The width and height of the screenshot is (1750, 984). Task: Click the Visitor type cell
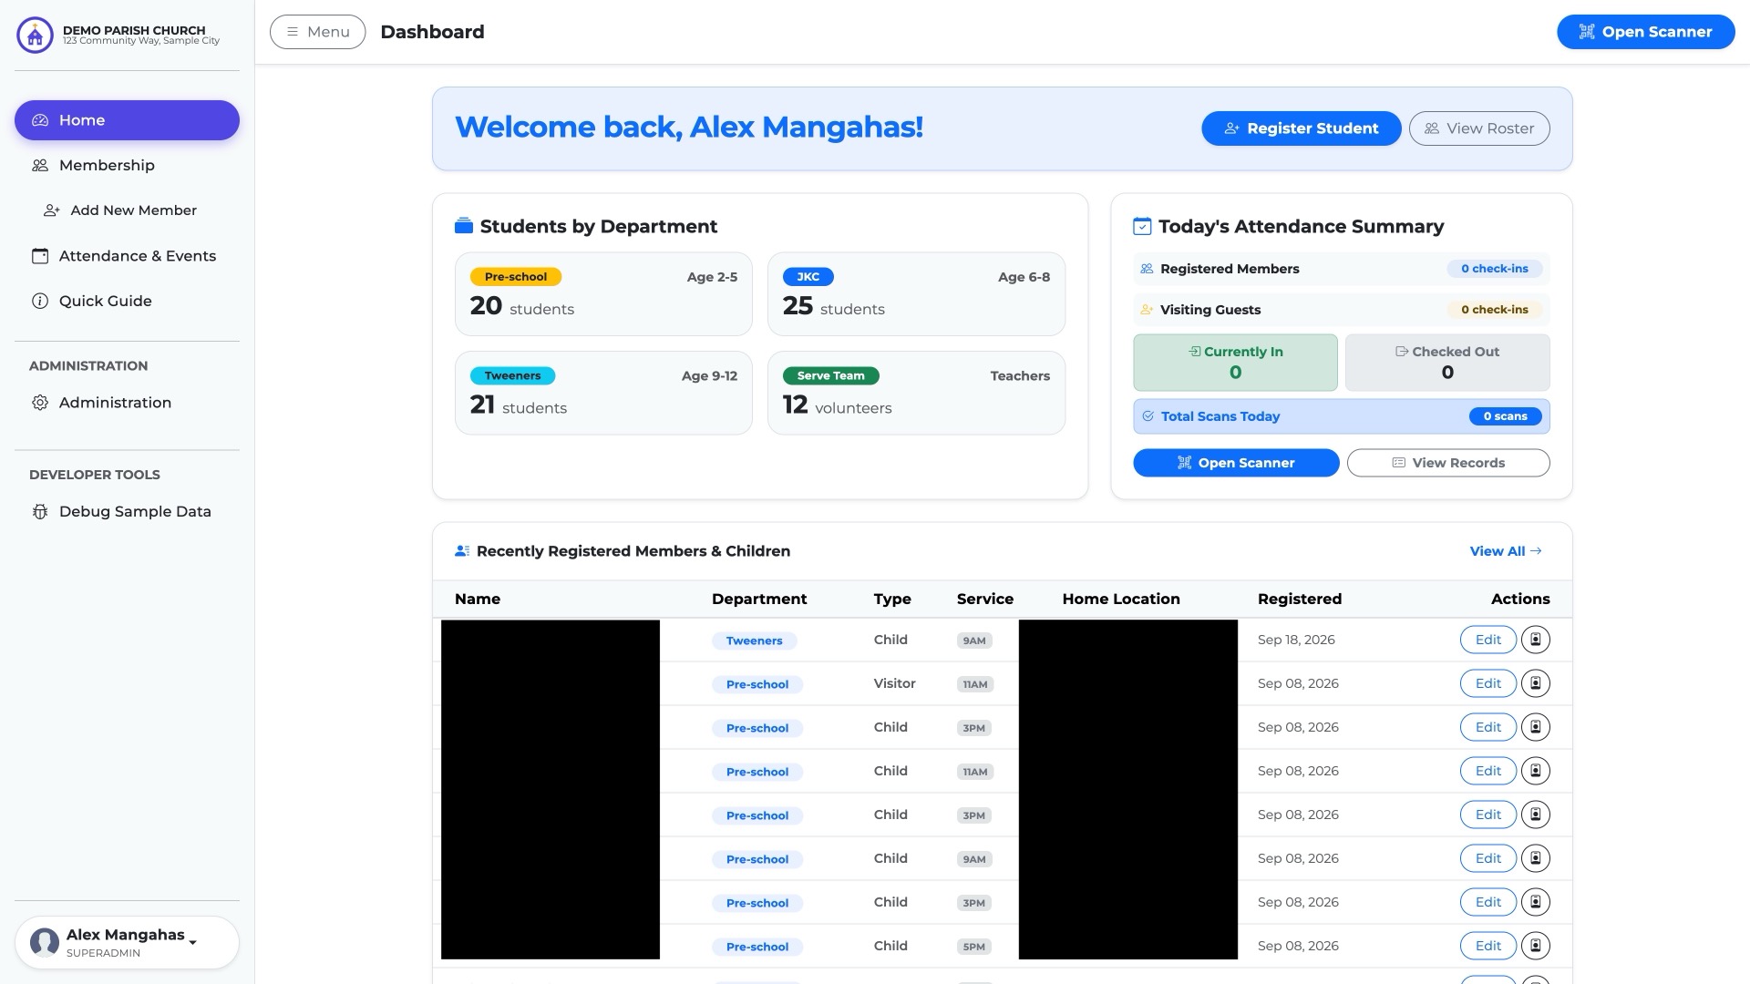(x=894, y=683)
